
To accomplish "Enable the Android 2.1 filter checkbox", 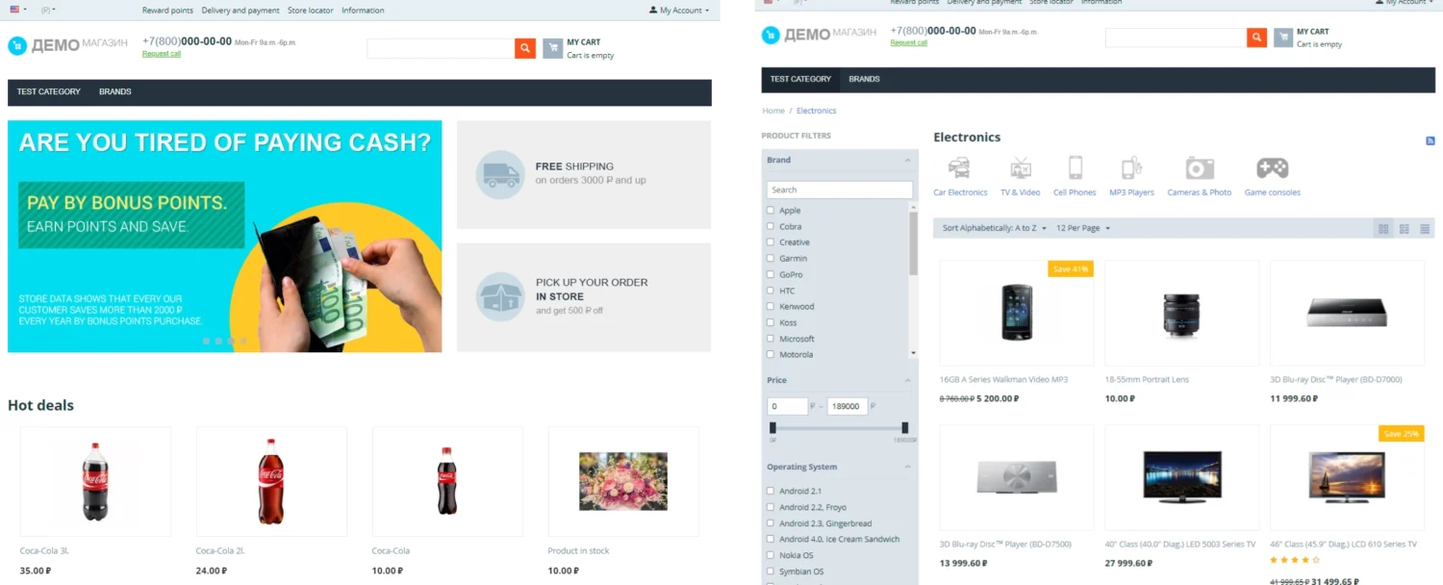I will (x=771, y=491).
